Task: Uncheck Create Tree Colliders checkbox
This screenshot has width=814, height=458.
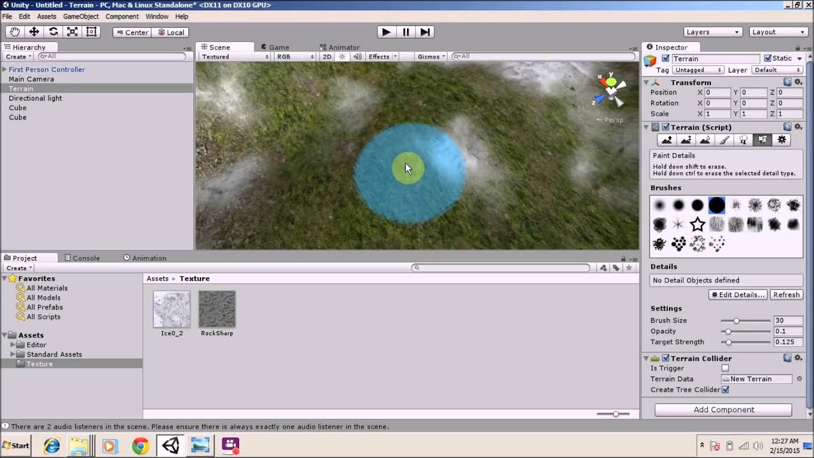Action: [725, 389]
